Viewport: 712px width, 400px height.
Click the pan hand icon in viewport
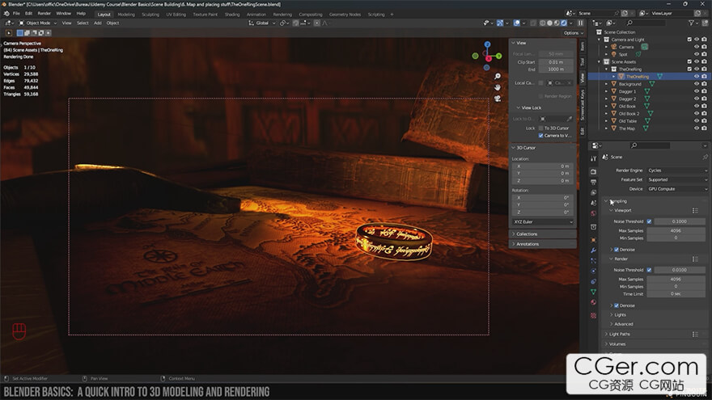click(x=498, y=87)
